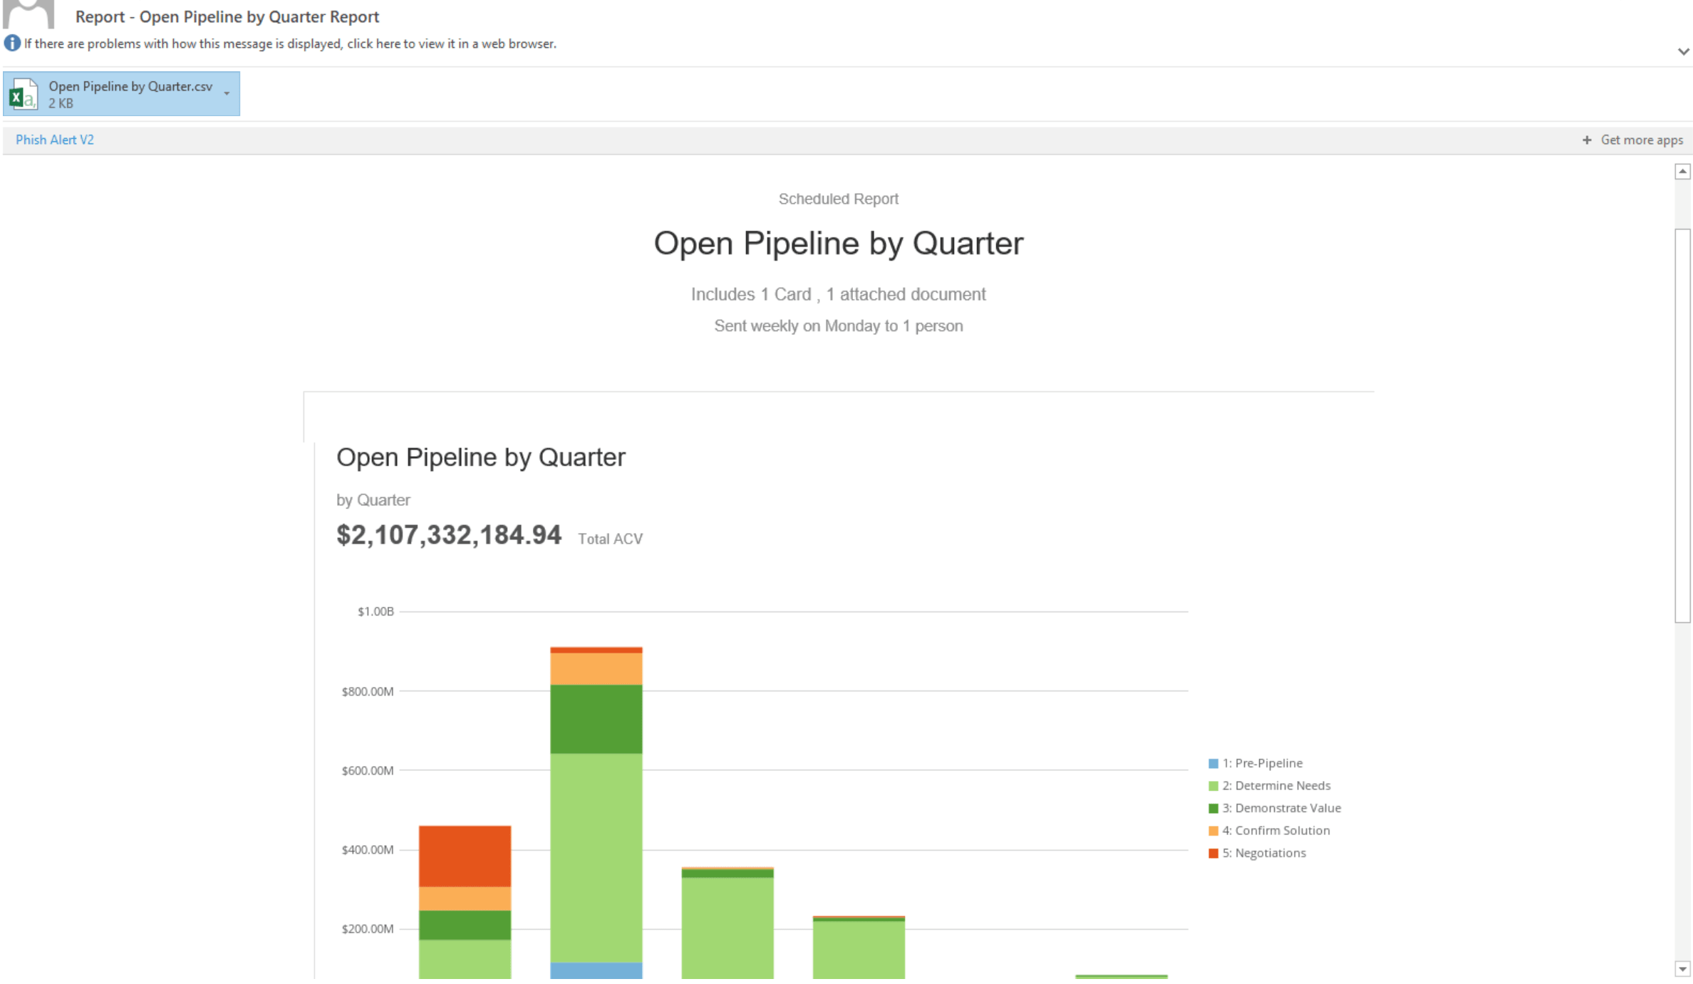
Task: Click the scrollbar down arrow
Action: 1682,969
